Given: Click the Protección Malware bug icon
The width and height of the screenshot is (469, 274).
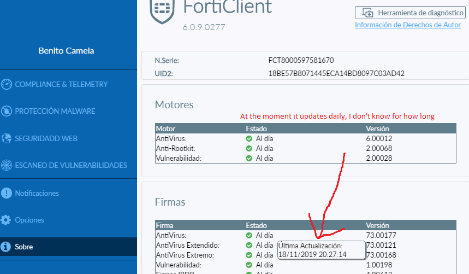Looking at the screenshot, I should (x=7, y=111).
